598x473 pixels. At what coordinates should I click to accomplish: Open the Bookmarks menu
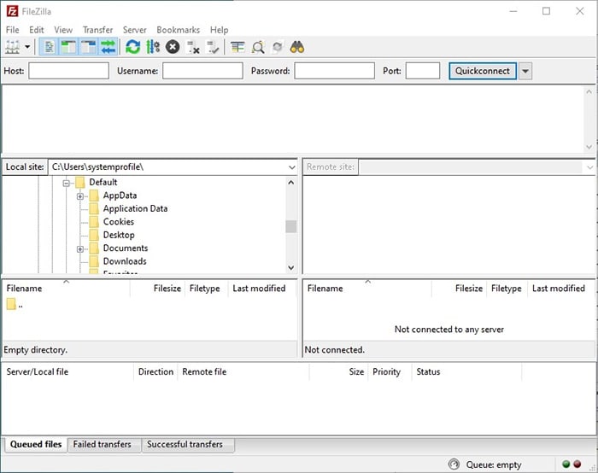pos(178,30)
